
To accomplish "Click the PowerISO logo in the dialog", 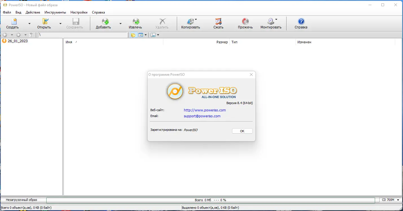I will 201,91.
